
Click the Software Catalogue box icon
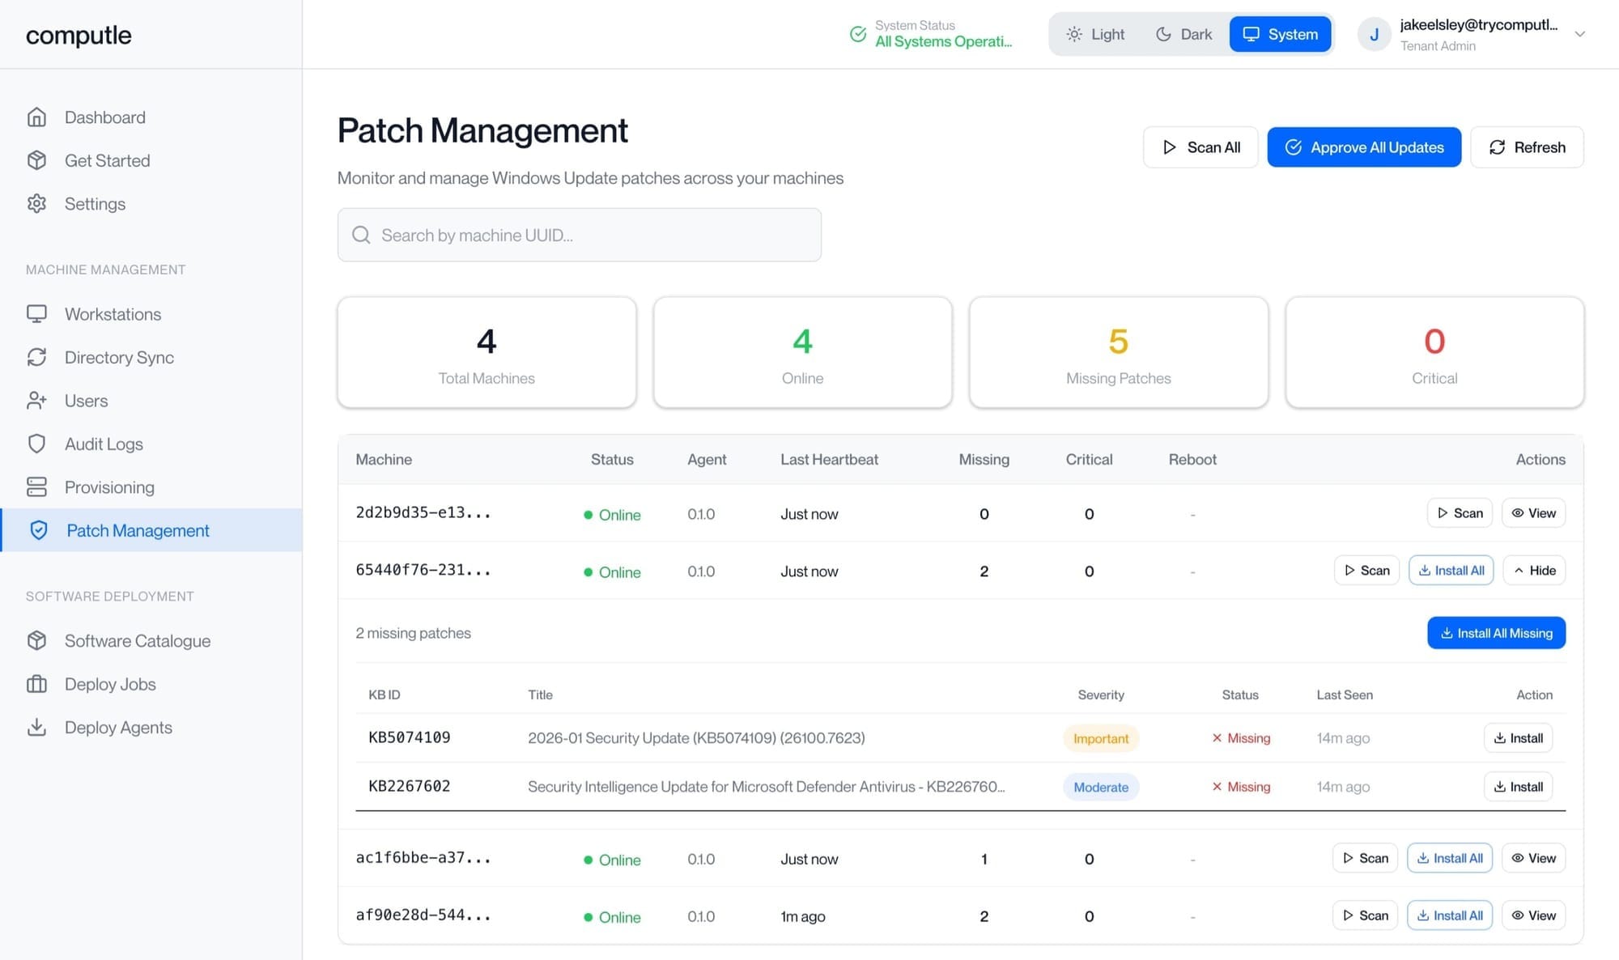pos(36,640)
